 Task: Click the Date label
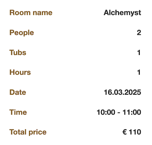[18, 92]
